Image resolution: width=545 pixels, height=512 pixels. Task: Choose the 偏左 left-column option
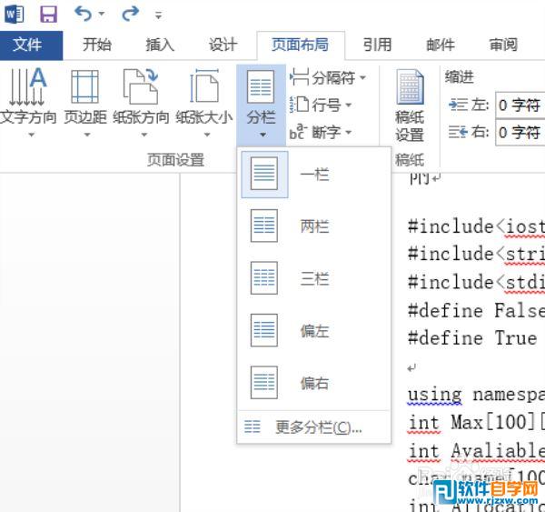click(314, 331)
